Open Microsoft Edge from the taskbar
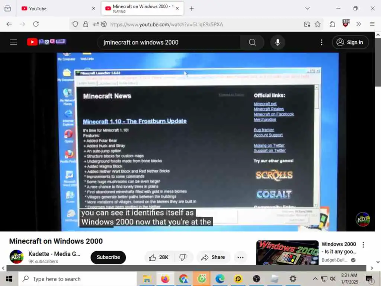This screenshot has width=381, height=286. click(x=220, y=279)
